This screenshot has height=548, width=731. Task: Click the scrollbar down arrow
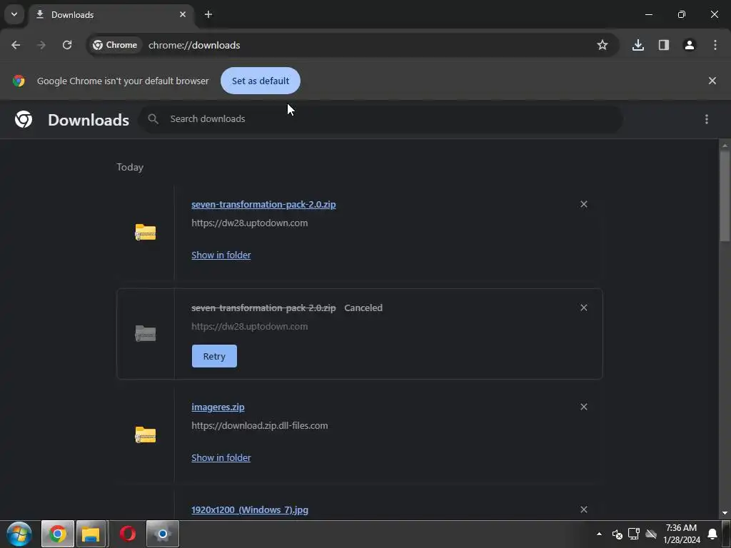pyautogui.click(x=725, y=513)
